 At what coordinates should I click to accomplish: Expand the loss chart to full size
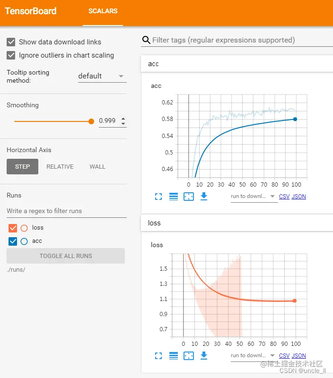(158, 356)
